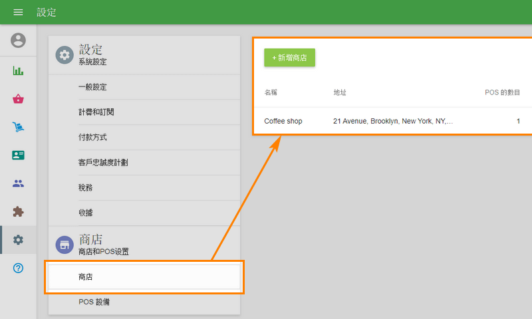The image size is (532, 319).
Task: Open inventory management cart icon
Action: point(18,127)
